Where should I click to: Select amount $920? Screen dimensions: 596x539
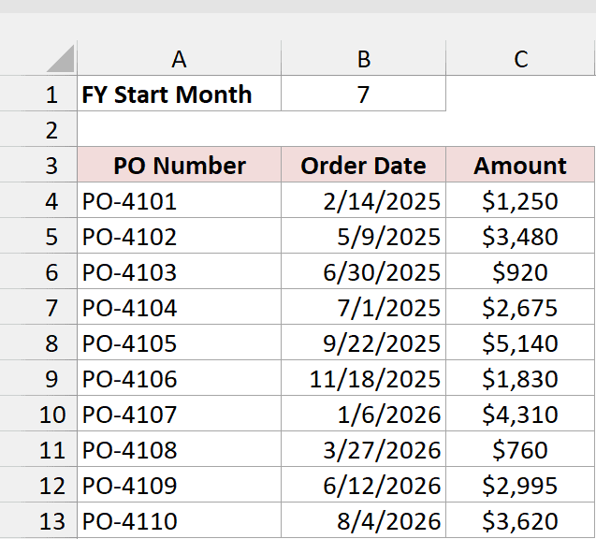pyautogui.click(x=520, y=271)
